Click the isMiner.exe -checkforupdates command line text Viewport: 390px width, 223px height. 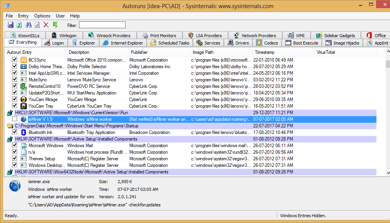coord(94,205)
